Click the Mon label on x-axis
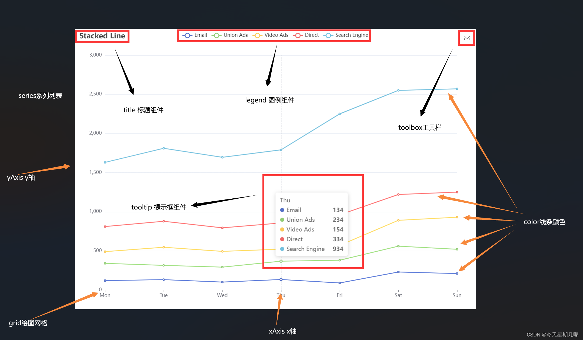The image size is (583, 340). 105,295
